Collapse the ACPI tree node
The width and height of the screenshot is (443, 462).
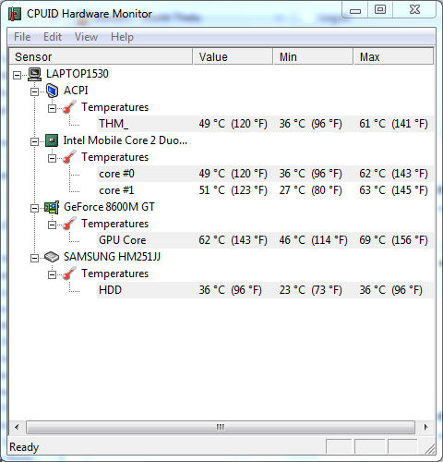(x=34, y=91)
